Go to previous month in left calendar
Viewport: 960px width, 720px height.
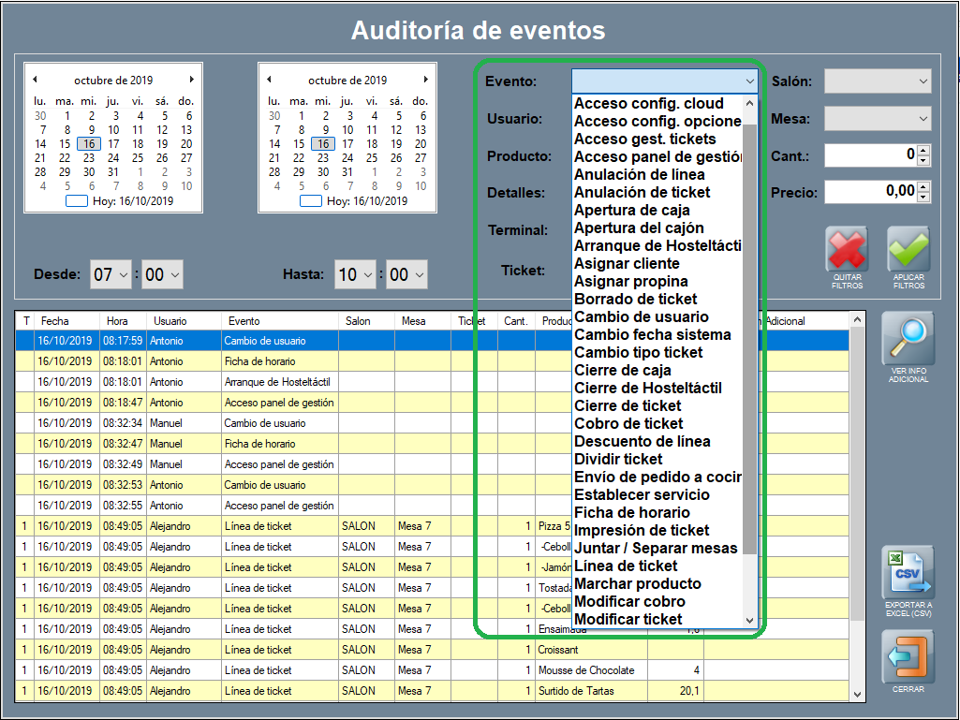coord(35,80)
